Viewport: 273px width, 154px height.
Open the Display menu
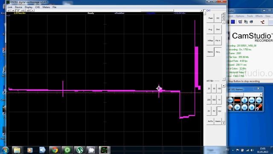[x=29, y=7]
